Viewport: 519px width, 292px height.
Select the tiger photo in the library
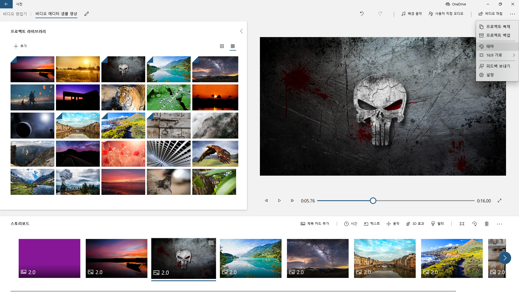tap(123, 97)
